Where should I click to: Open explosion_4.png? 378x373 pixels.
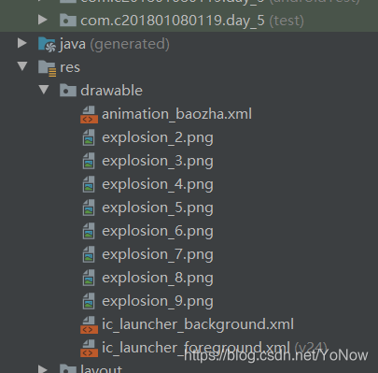coord(158,185)
